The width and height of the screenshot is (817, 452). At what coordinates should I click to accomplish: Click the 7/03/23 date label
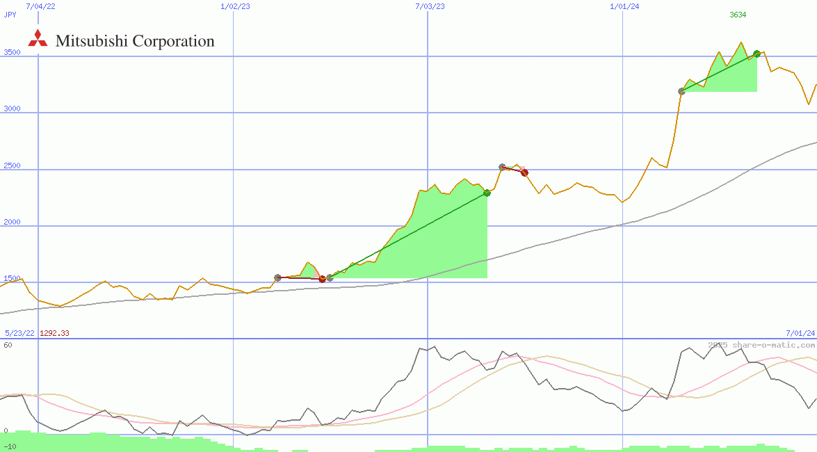pyautogui.click(x=430, y=6)
